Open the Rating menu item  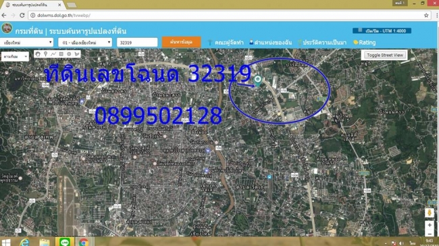click(x=365, y=43)
